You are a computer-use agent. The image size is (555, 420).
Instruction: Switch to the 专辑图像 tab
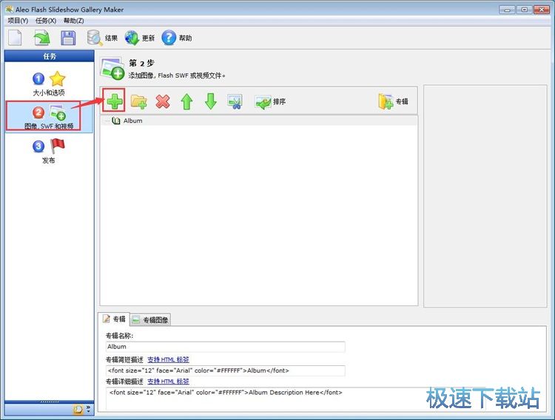(x=150, y=320)
